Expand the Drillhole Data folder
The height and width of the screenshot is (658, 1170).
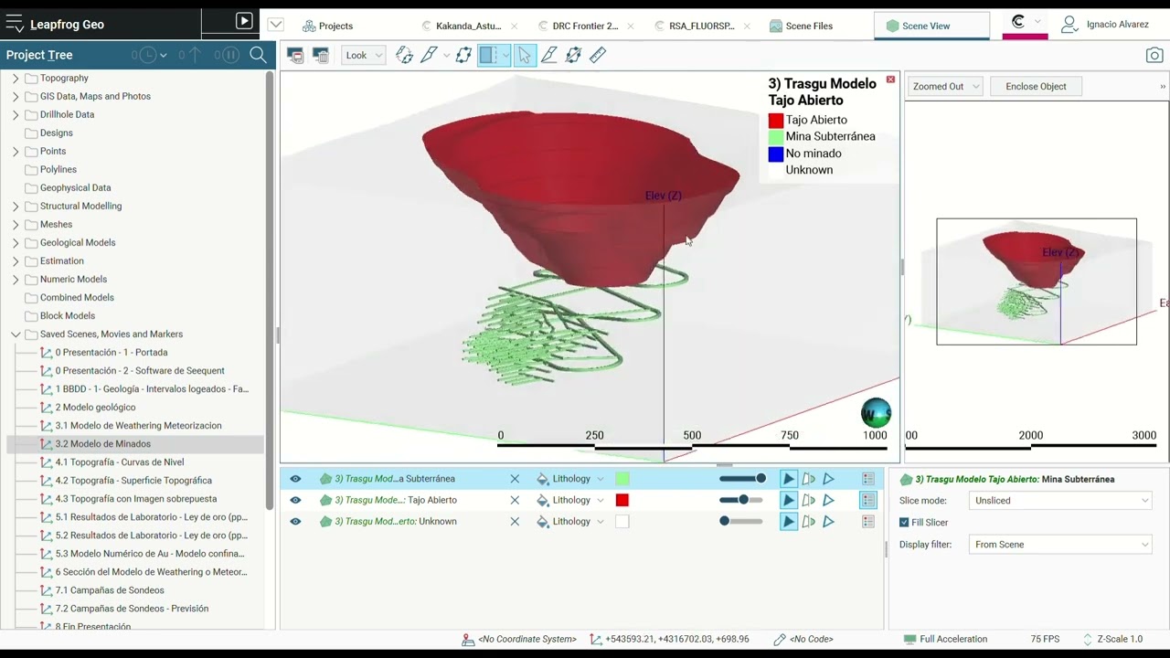[x=16, y=115]
